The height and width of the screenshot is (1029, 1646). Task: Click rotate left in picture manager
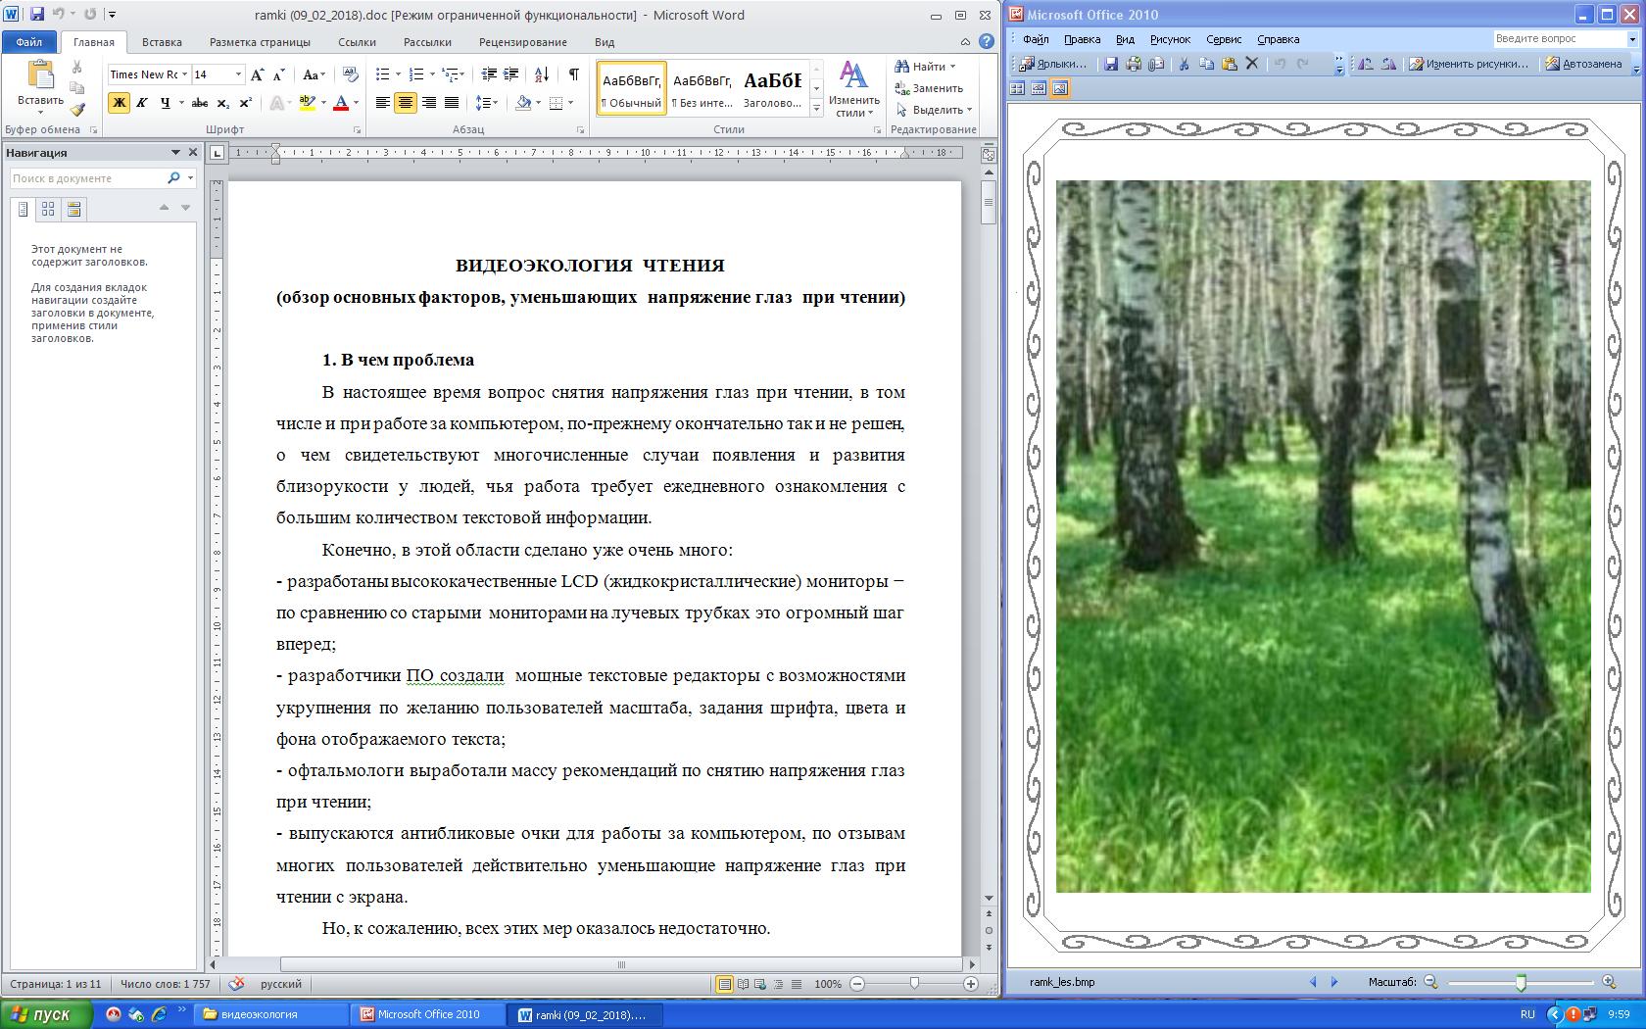1366,64
